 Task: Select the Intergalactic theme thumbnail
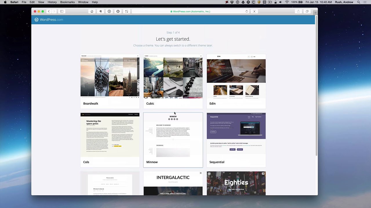tap(173, 183)
